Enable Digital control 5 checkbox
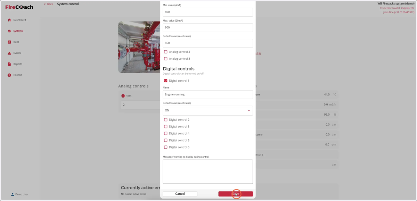The image size is (417, 201). [x=166, y=141]
